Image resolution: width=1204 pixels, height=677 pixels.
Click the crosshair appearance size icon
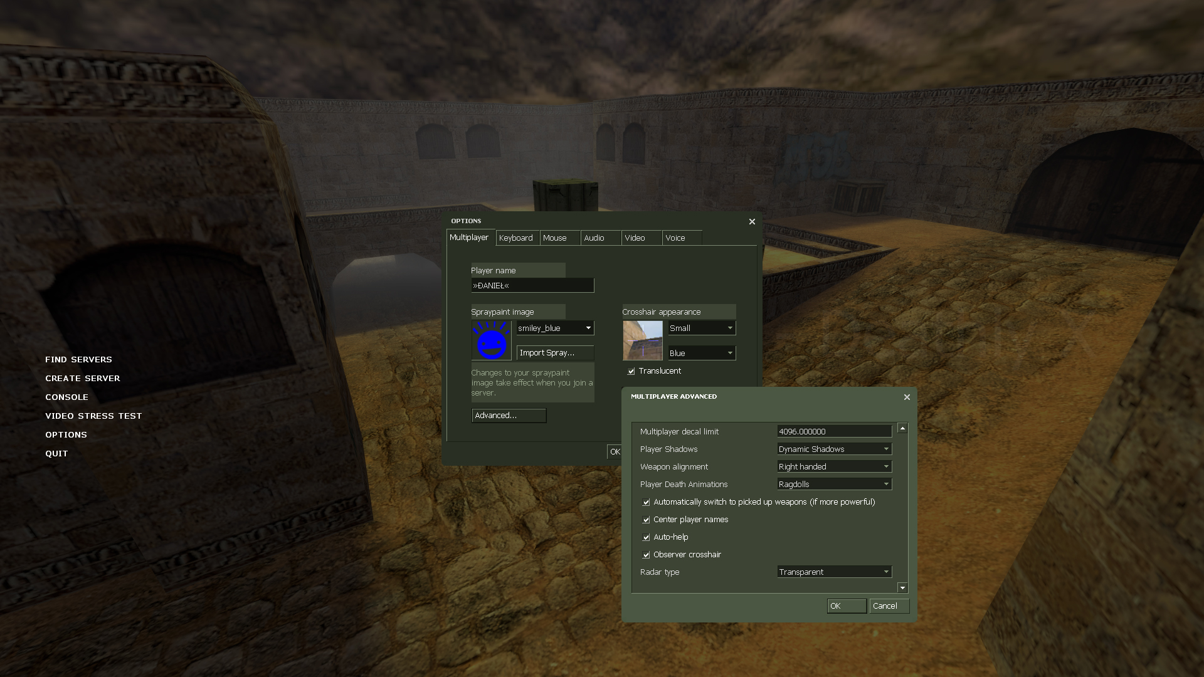pos(729,327)
